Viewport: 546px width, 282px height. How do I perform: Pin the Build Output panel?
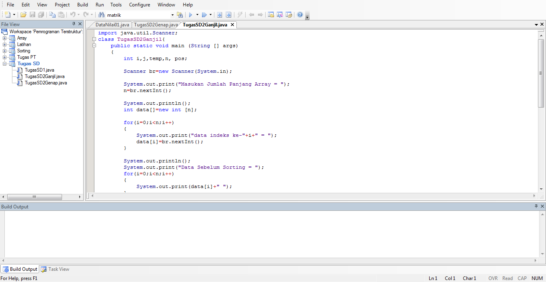(536, 206)
